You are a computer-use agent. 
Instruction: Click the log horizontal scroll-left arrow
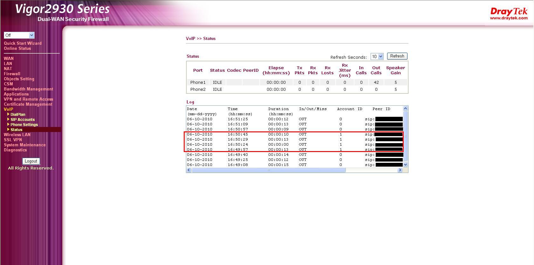click(x=189, y=170)
